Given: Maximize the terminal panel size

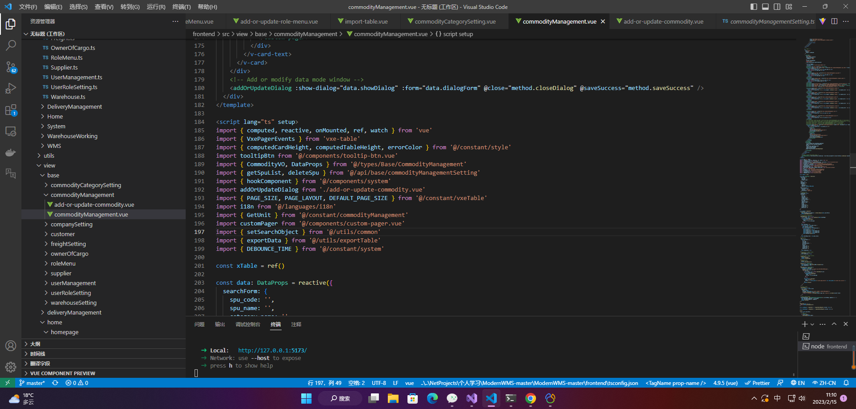Looking at the screenshot, I should pyautogui.click(x=834, y=324).
